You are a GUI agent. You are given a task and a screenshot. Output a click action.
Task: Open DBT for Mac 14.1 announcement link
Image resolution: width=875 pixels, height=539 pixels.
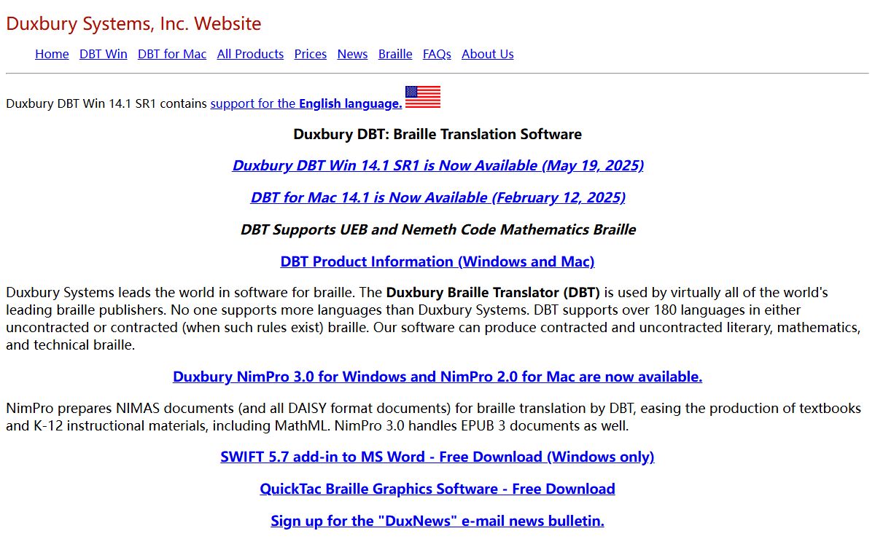pos(437,197)
